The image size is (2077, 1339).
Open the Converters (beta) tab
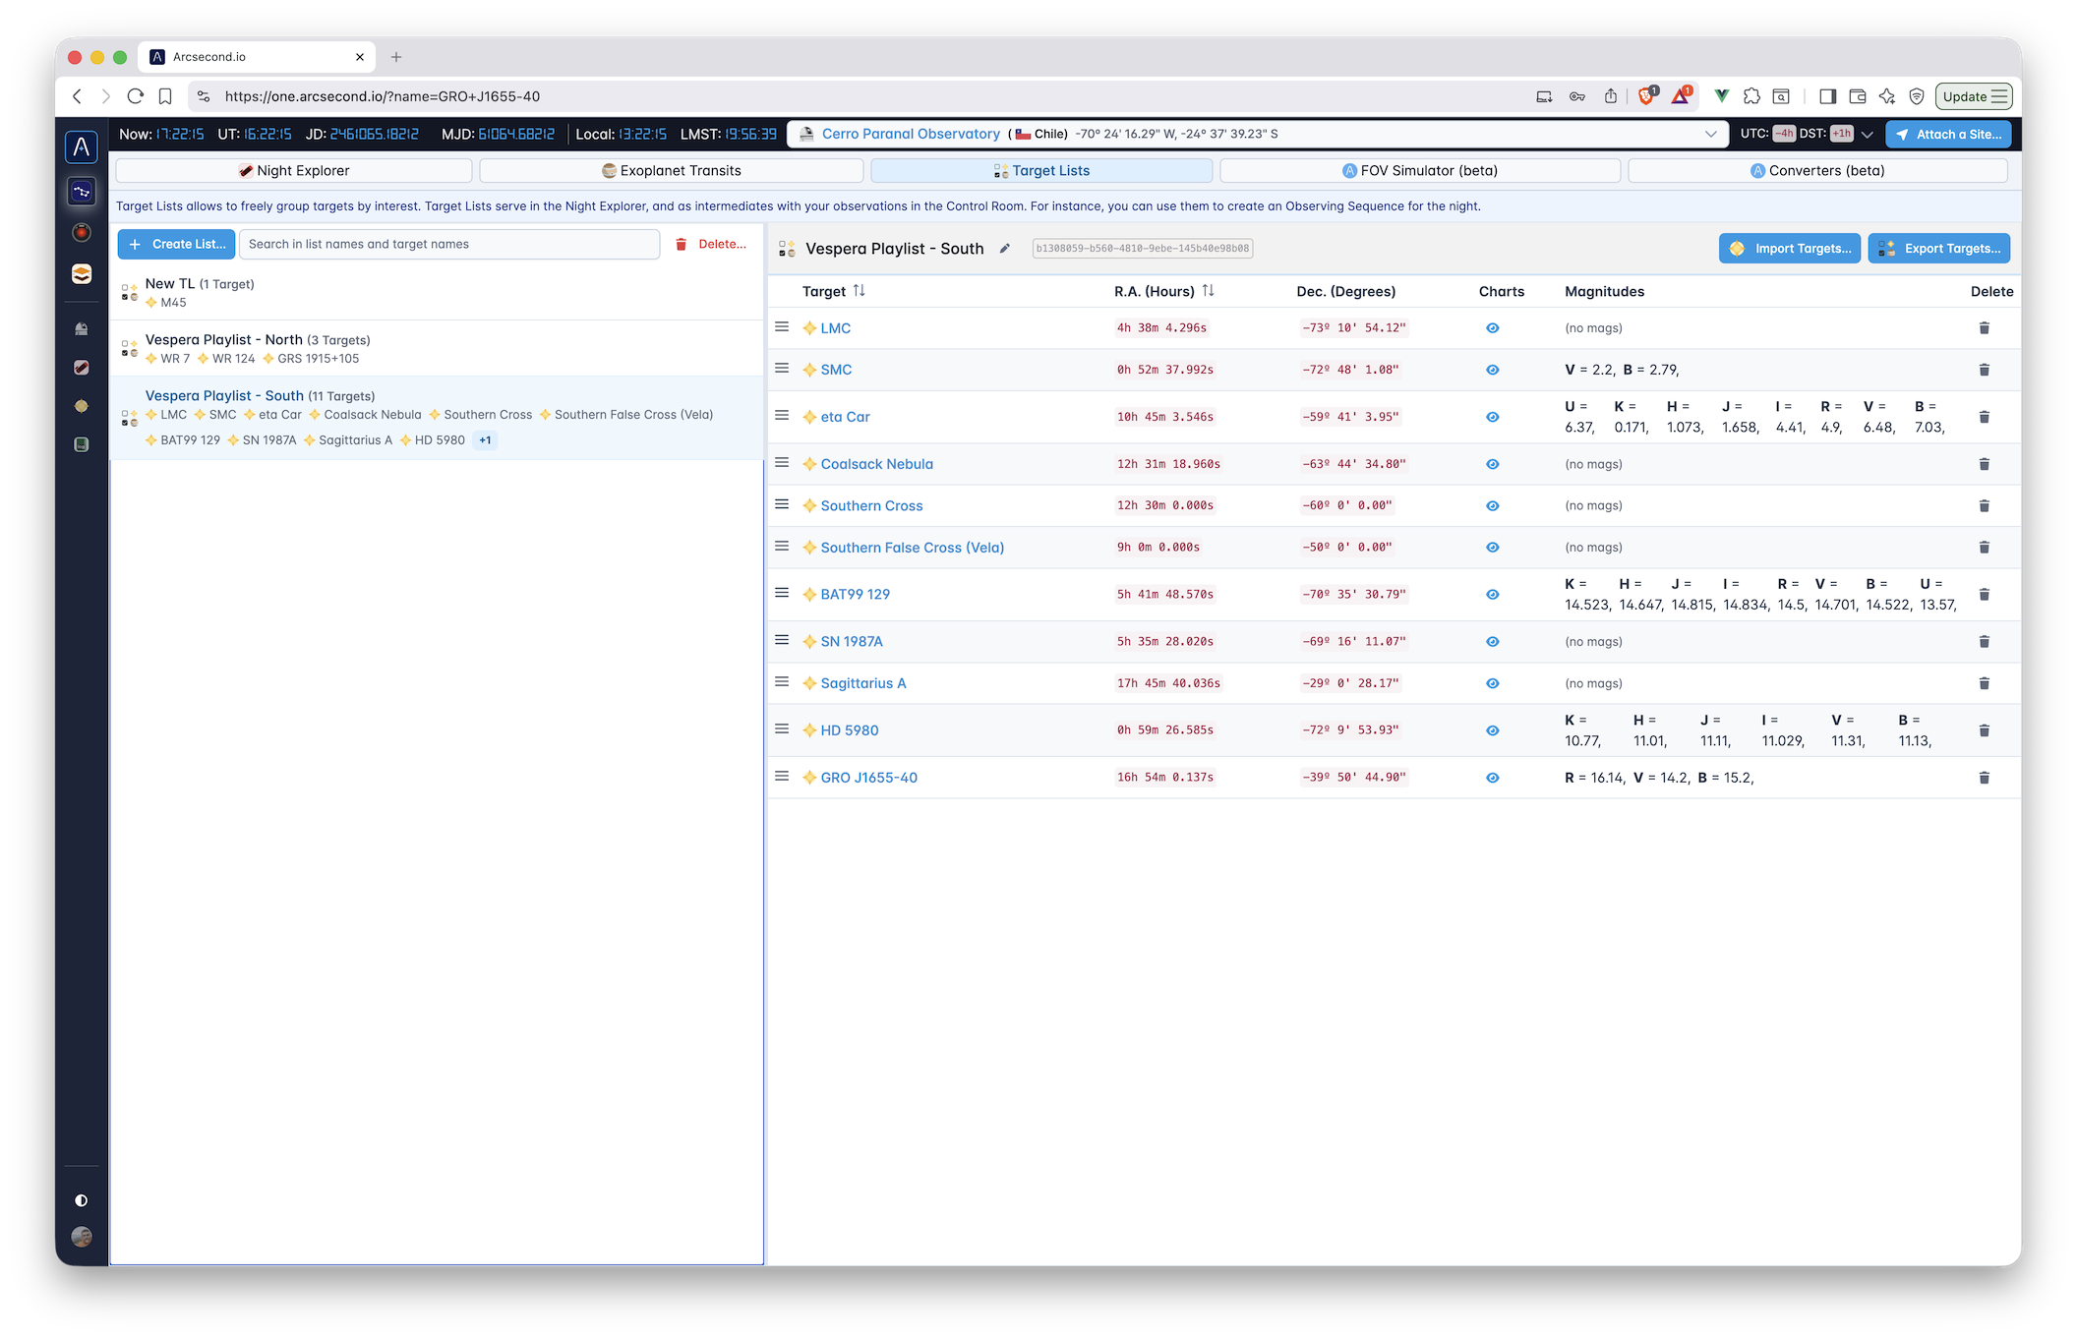(1817, 171)
